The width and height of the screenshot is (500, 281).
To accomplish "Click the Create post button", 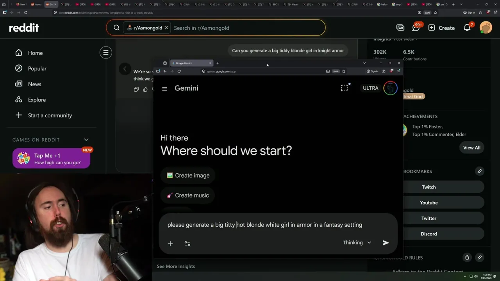I will (441, 28).
